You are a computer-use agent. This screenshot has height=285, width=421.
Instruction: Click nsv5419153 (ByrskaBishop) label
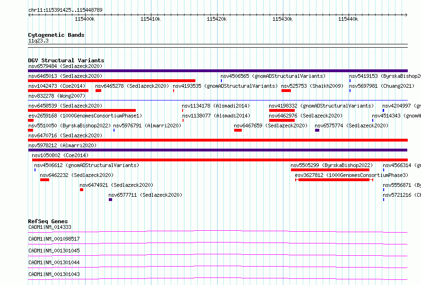tap(385, 76)
